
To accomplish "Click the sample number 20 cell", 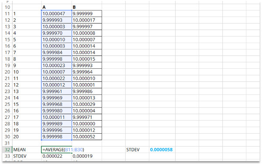I will 27,137.
